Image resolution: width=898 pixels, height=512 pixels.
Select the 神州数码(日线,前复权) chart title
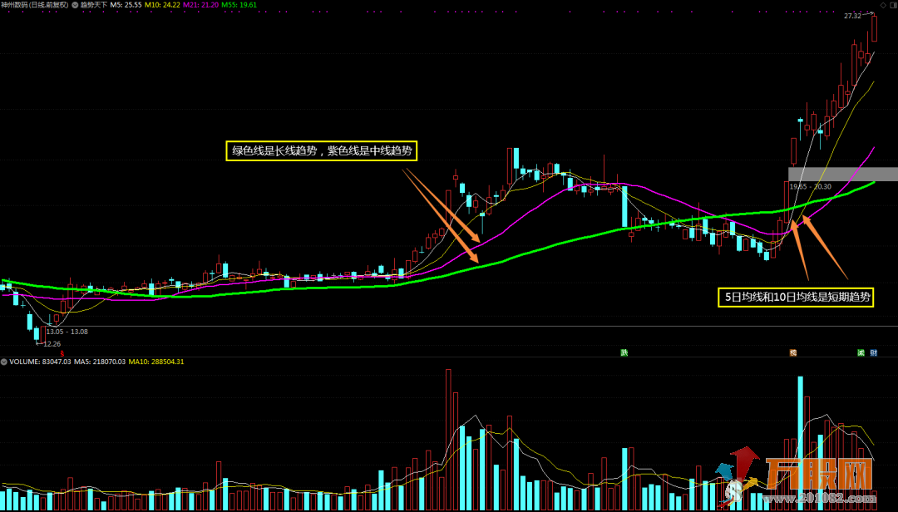pyautogui.click(x=34, y=5)
